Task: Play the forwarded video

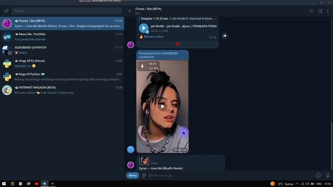Action: [x=162, y=106]
